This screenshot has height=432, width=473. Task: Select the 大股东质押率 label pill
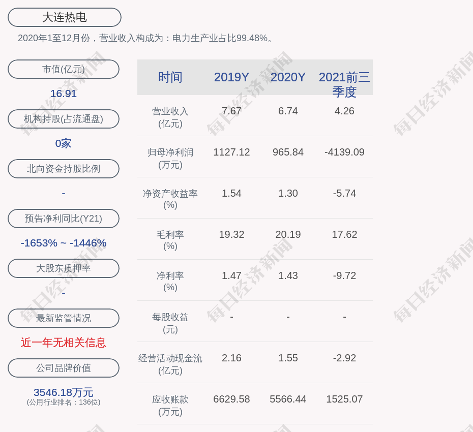point(64,268)
